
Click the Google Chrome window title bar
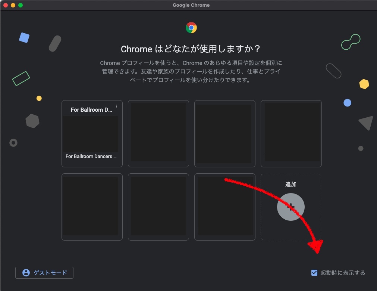(191, 5)
